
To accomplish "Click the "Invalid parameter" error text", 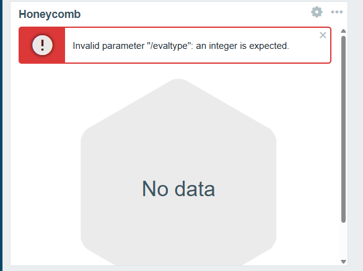I will [x=108, y=46].
